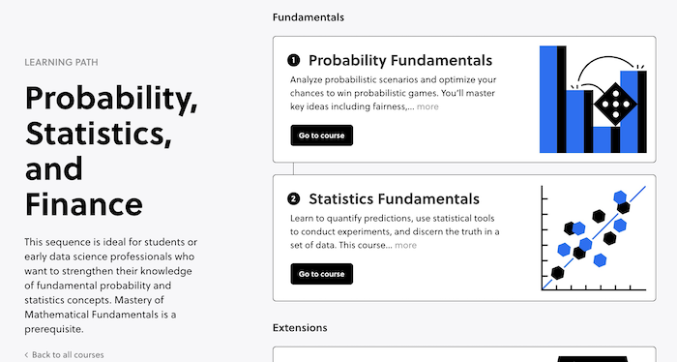
Task: Click the Probability, Statistics, and Finance heading
Action: (x=111, y=151)
